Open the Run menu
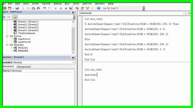 [x=67, y=4]
